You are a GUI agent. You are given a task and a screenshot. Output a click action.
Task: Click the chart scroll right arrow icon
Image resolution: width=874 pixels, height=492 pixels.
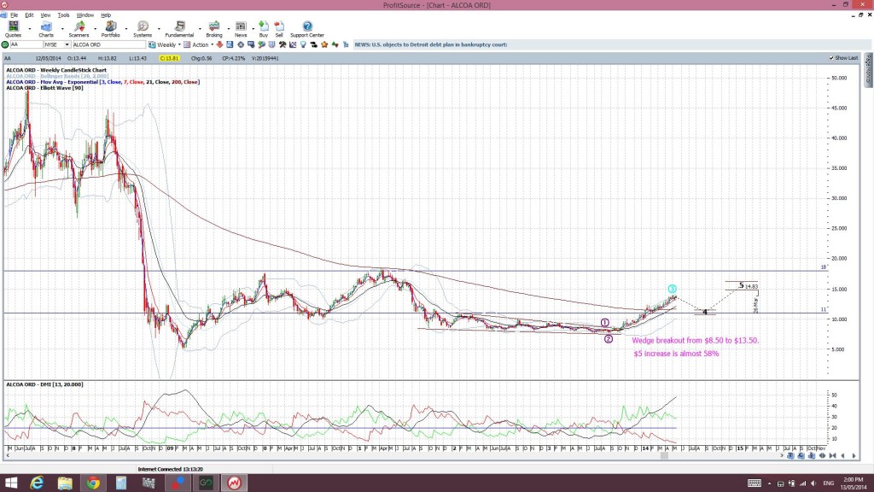[854, 456]
